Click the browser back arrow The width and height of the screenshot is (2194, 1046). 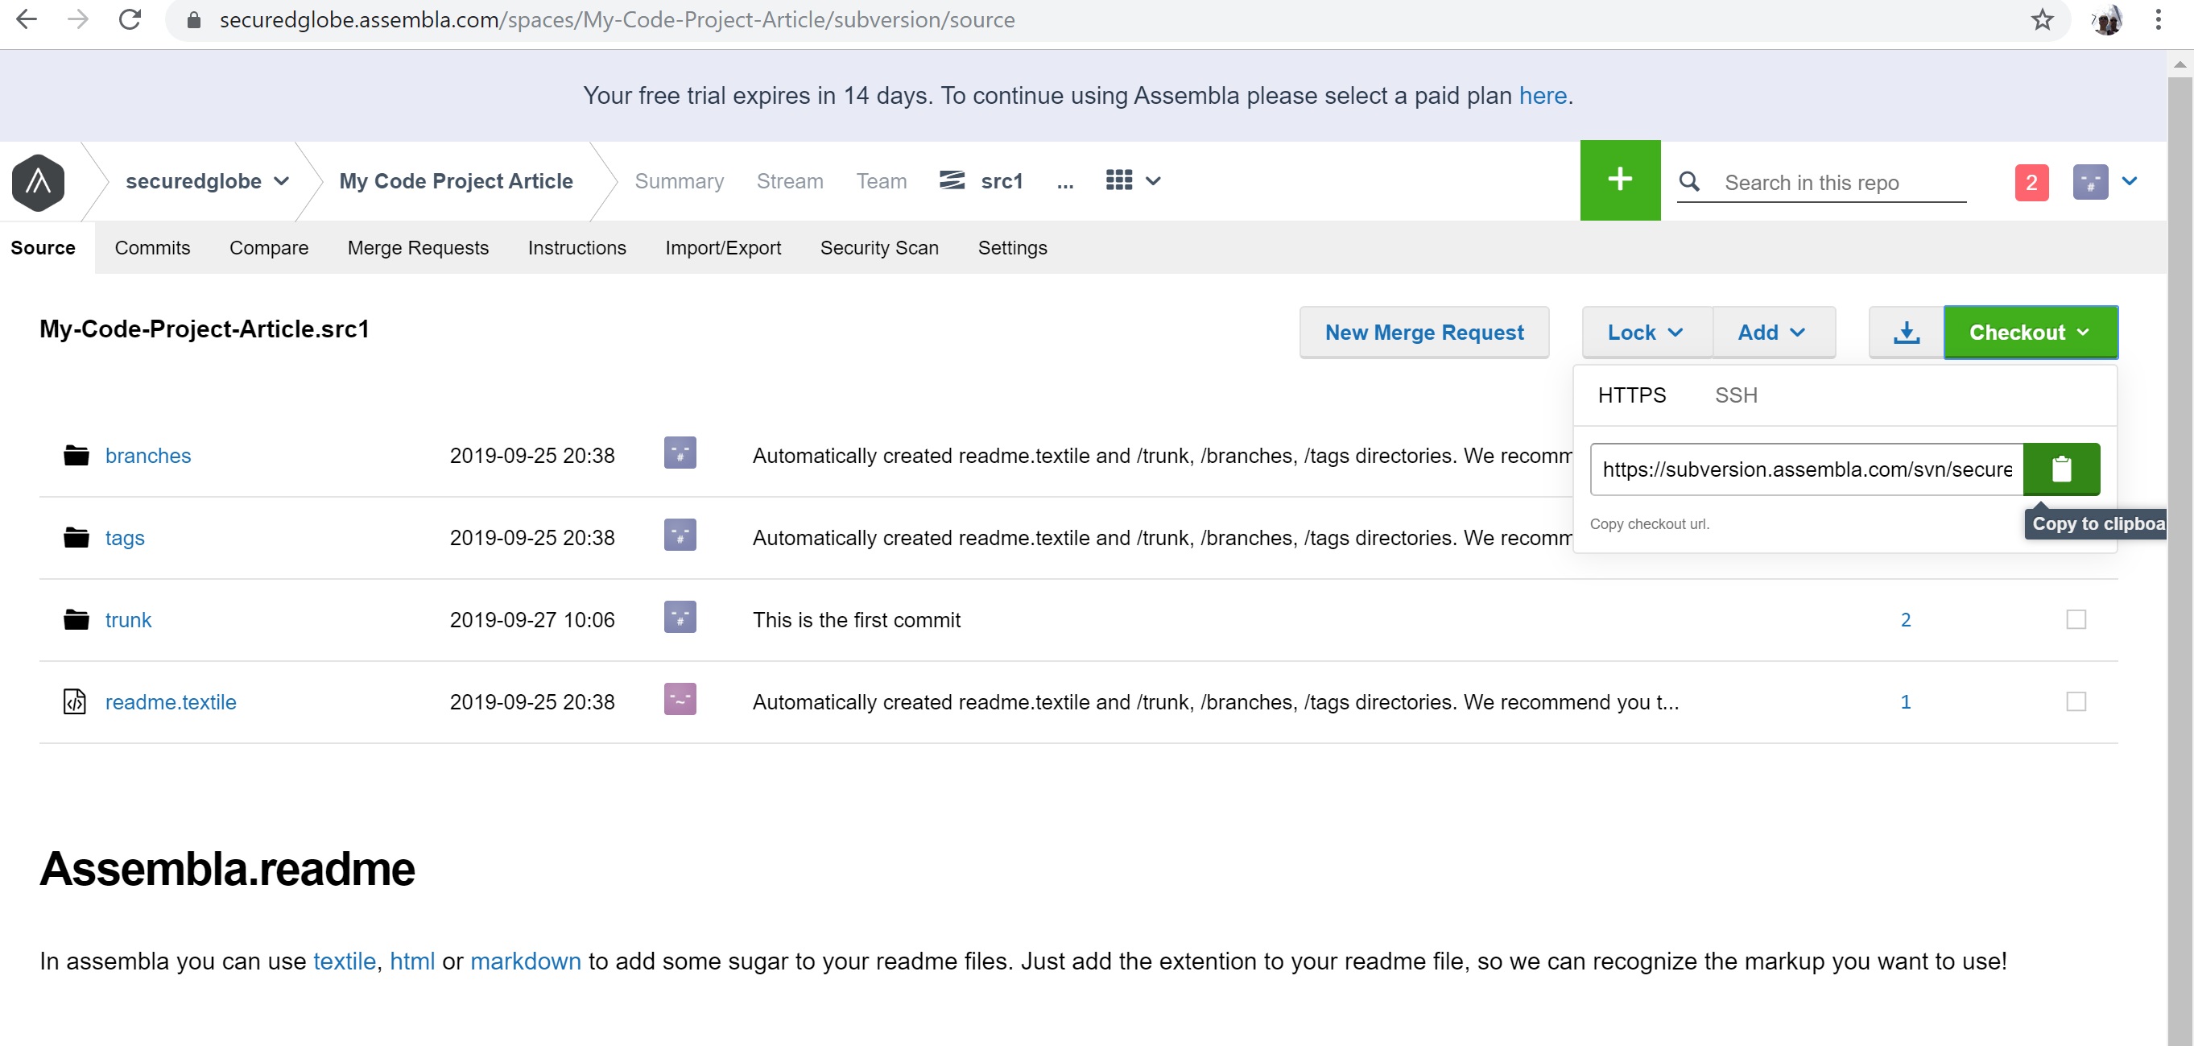pyautogui.click(x=27, y=19)
